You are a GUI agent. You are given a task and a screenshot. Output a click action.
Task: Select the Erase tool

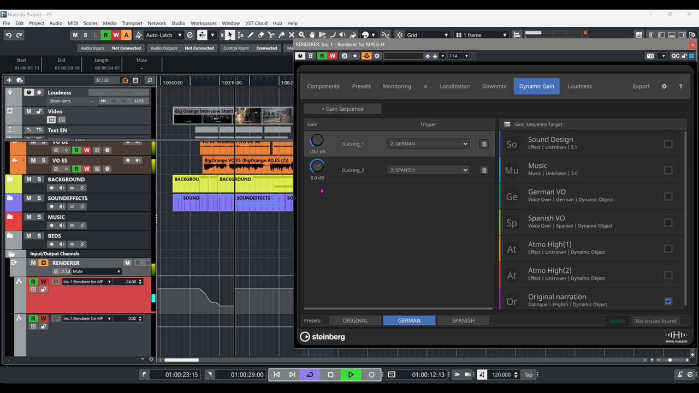(x=260, y=35)
